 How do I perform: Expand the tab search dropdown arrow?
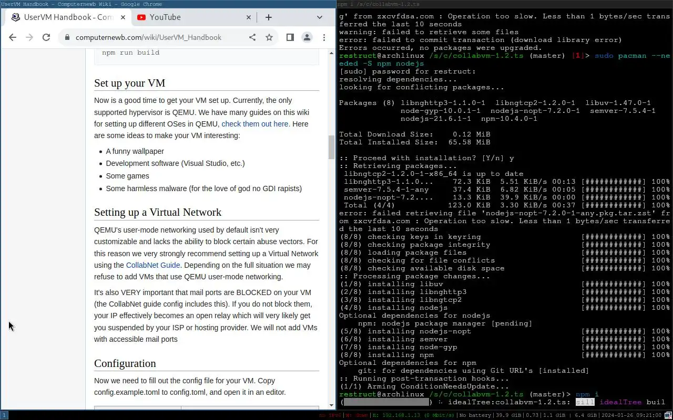tap(319, 17)
